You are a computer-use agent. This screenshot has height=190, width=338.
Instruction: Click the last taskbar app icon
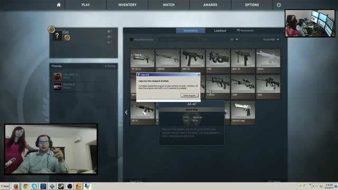87,186
